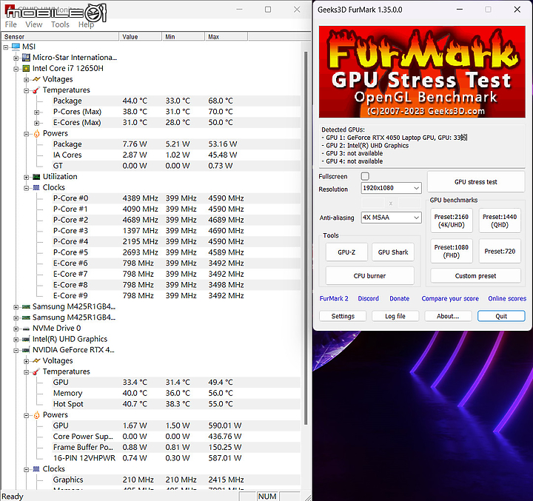Click the NVMe Drive 0 disk icon
This screenshot has height=501, width=533.
(26, 329)
